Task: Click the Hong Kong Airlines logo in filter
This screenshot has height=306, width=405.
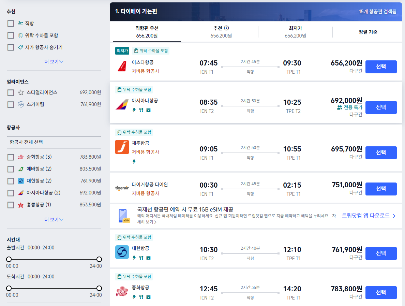Action: click(21, 205)
